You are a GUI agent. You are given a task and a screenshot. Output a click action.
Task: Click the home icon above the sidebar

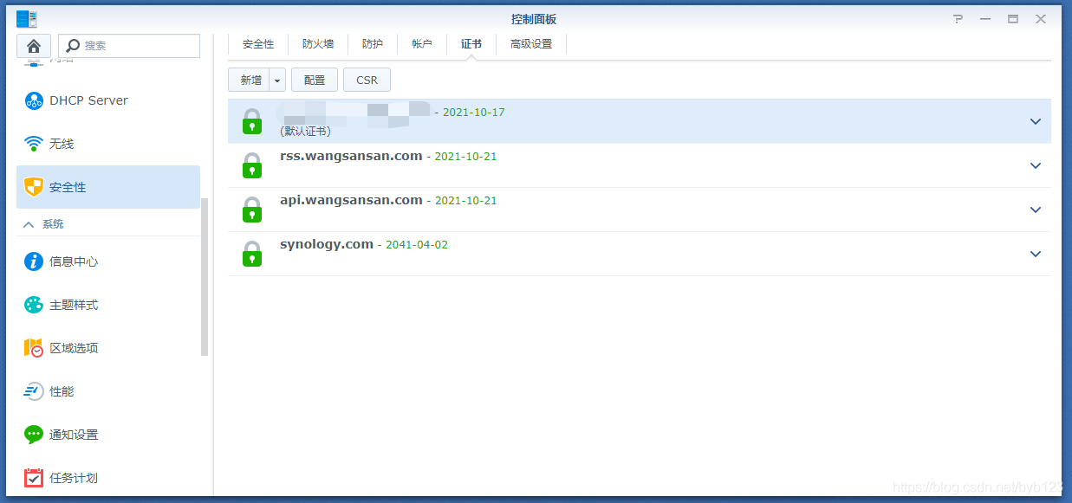[33, 45]
